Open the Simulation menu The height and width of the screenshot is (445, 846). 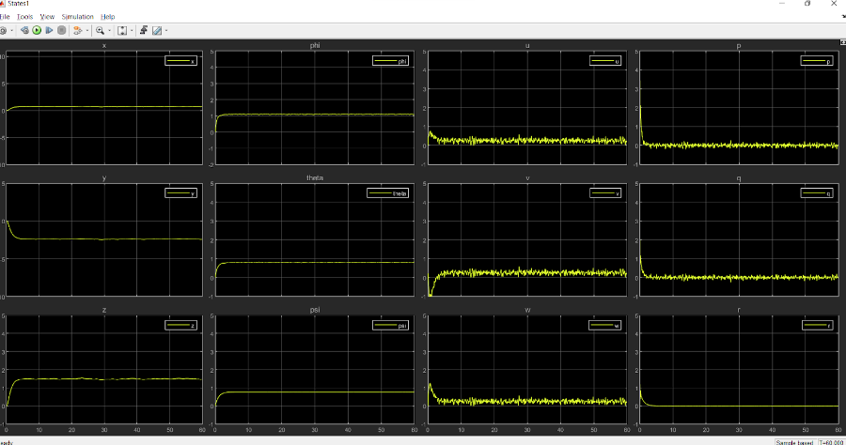[77, 16]
